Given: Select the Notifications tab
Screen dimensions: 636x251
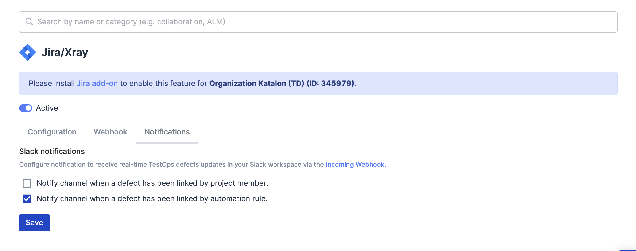Looking at the screenshot, I should [167, 132].
